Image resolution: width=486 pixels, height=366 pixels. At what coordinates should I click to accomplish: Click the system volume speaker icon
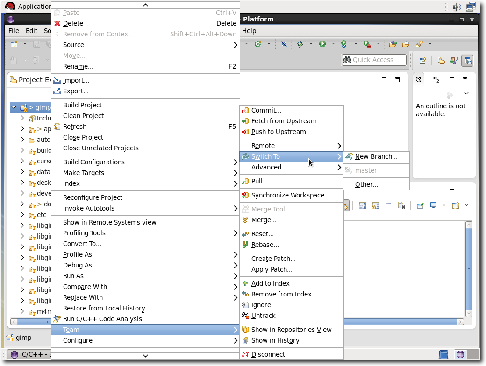coord(457,7)
